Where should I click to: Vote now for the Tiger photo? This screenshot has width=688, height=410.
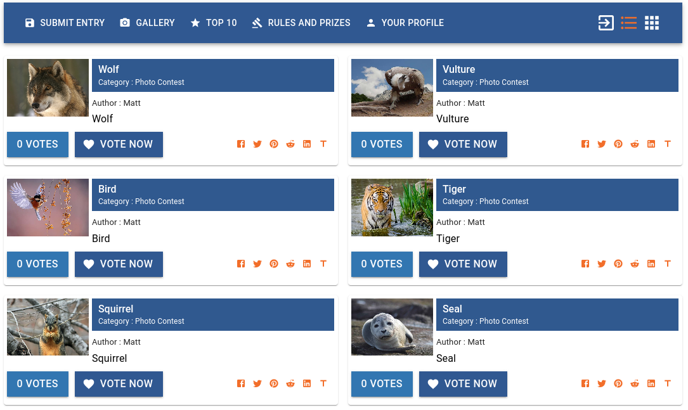click(463, 264)
